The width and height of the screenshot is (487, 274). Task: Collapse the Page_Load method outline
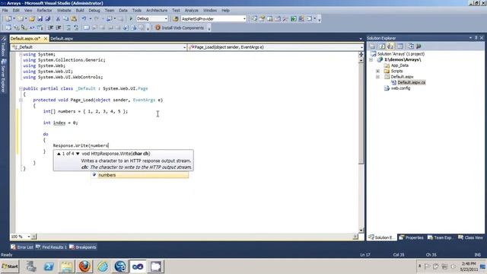[x=21, y=100]
